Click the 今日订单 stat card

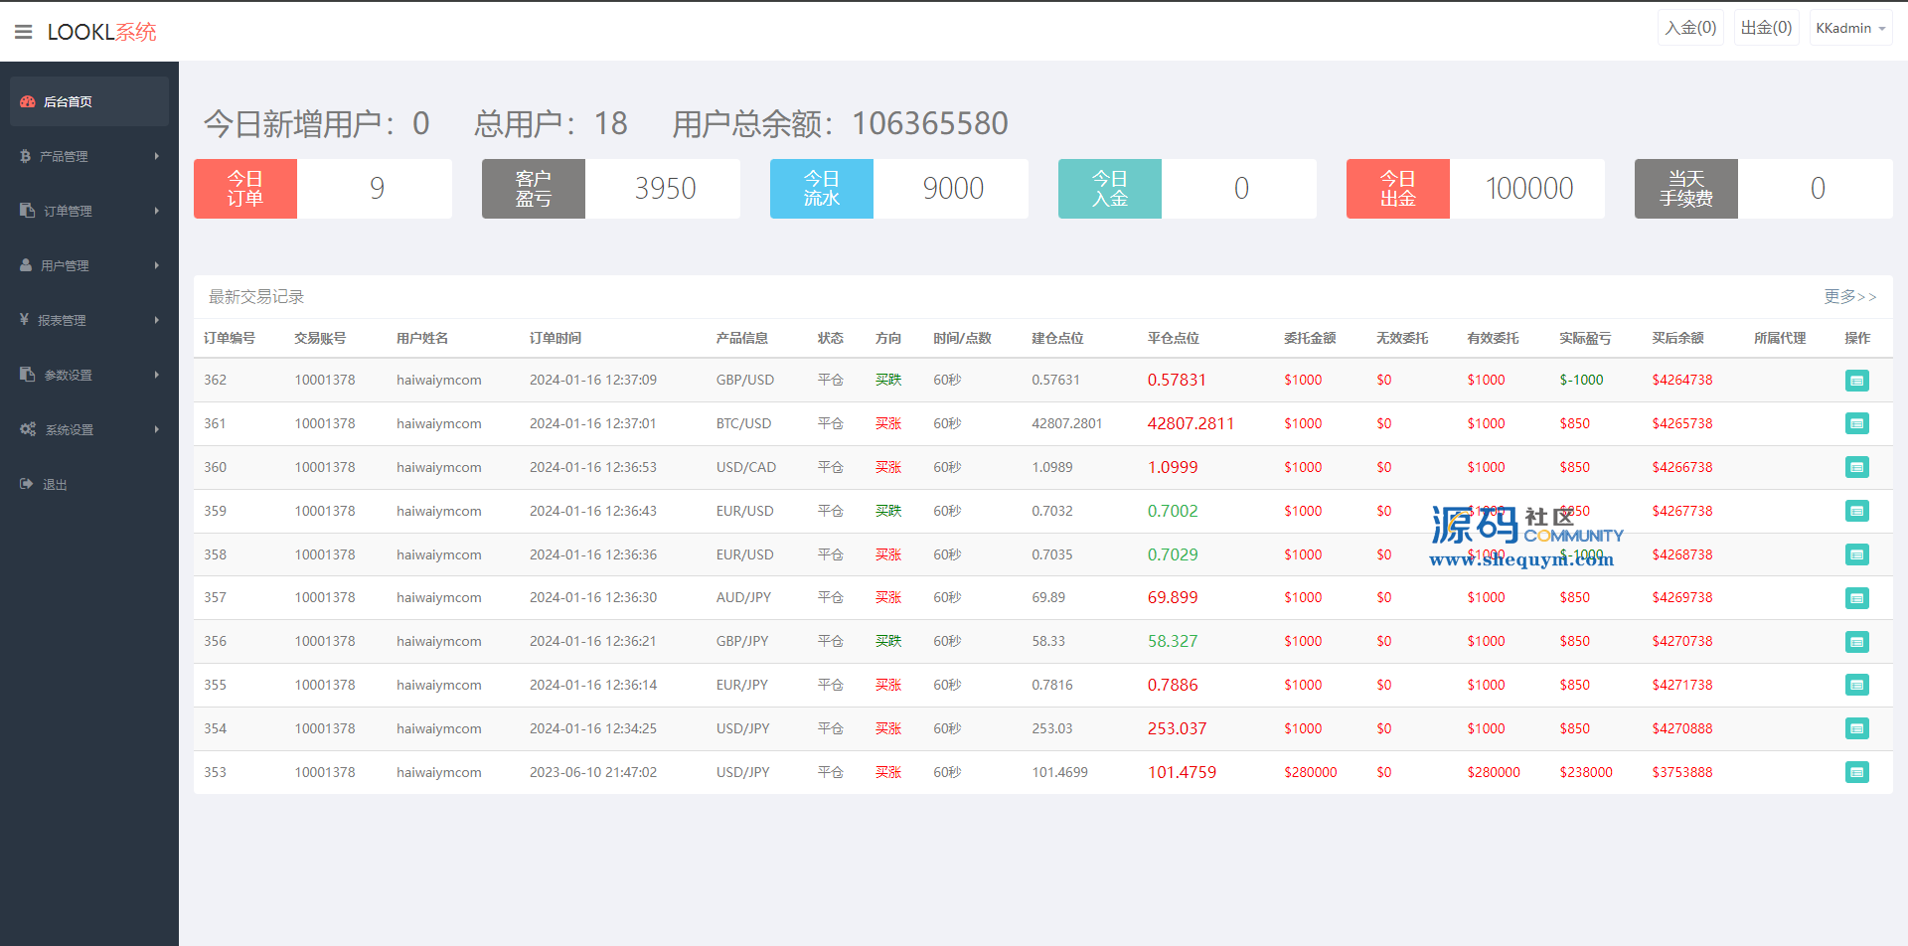(x=323, y=189)
